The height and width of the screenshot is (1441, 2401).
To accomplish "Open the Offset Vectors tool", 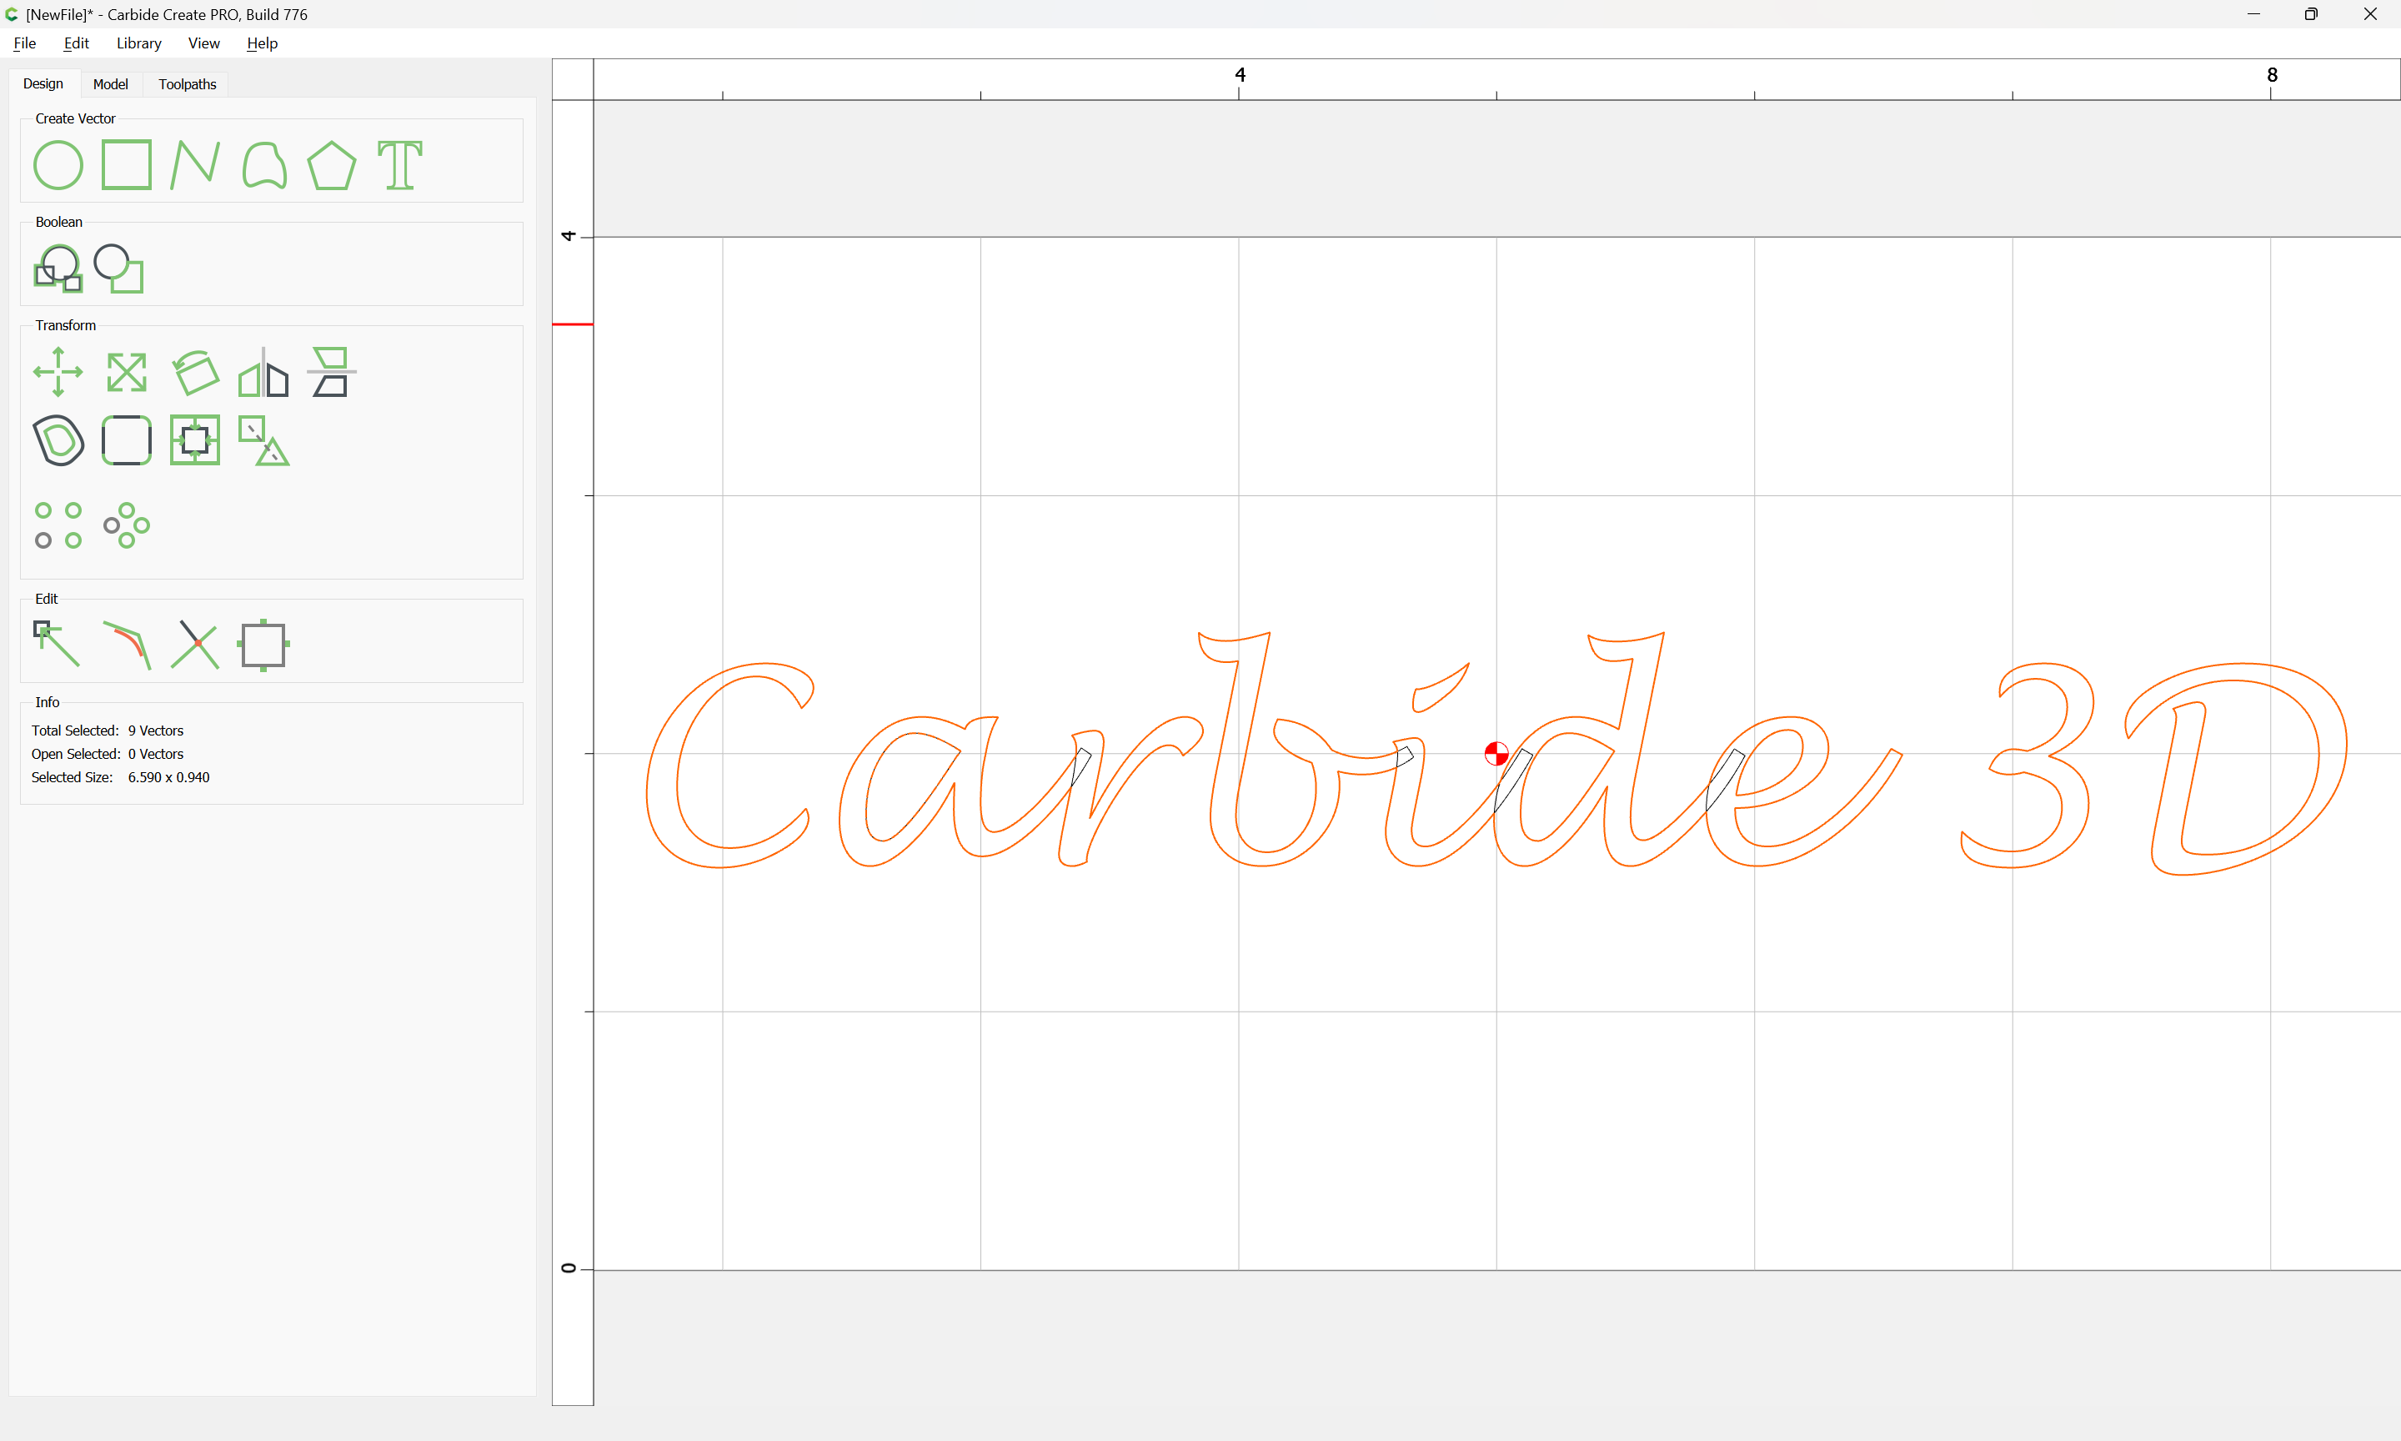I will [58, 441].
